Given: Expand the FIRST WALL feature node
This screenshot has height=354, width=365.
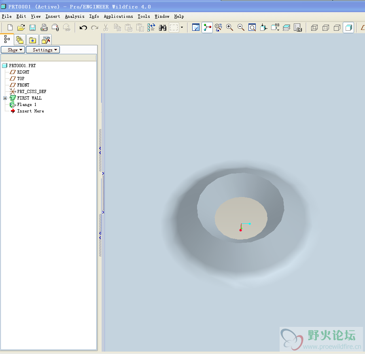Looking at the screenshot, I should pos(5,98).
